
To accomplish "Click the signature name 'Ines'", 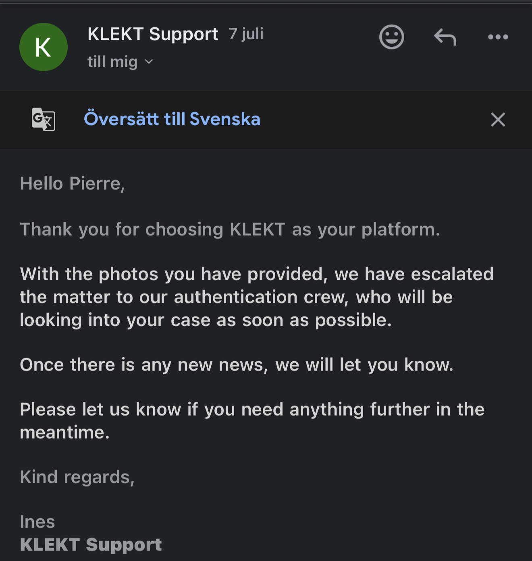I will pos(37,522).
